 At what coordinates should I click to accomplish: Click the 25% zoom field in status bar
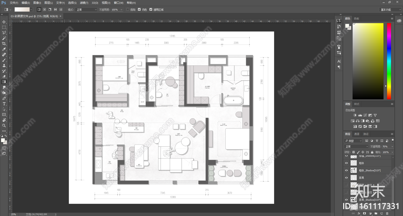tap(14, 214)
